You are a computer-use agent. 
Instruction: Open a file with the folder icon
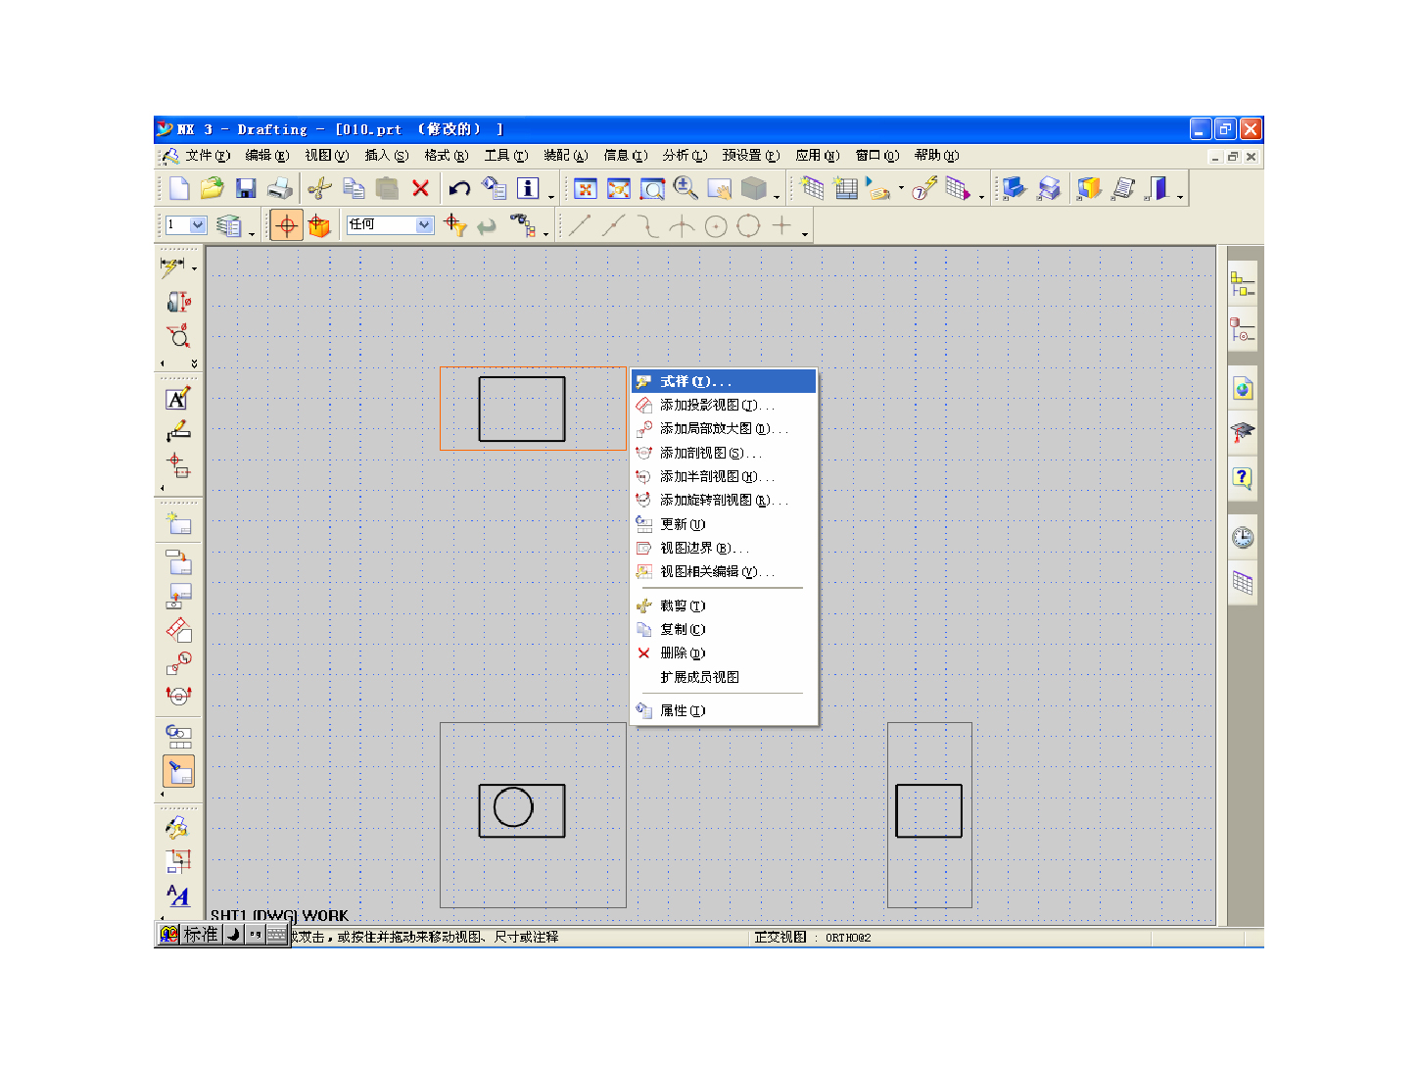pos(212,188)
